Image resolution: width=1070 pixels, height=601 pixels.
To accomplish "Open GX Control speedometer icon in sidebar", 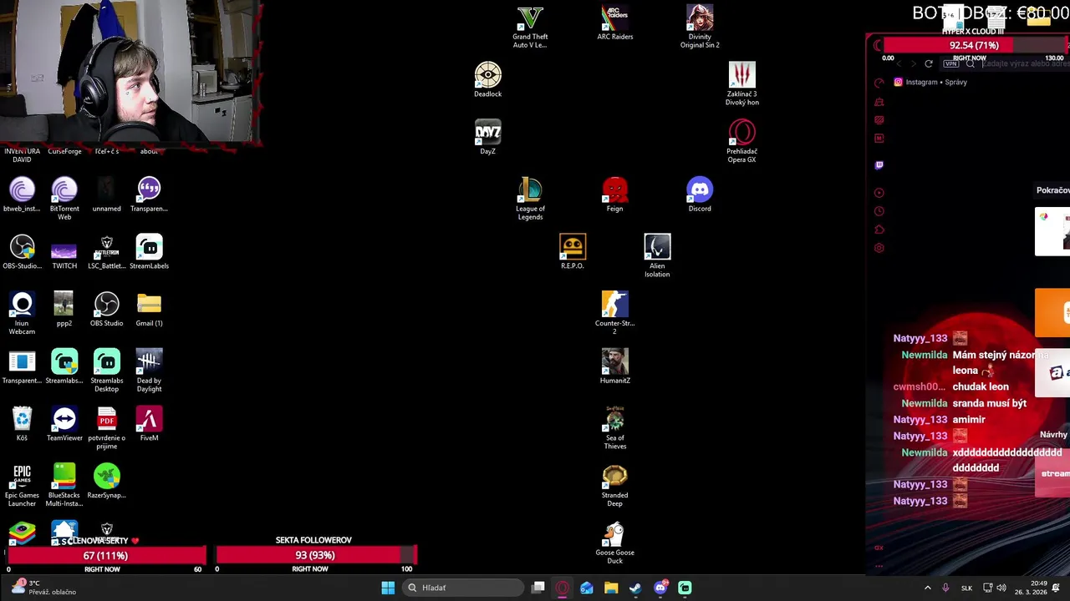I will tap(879, 83).
